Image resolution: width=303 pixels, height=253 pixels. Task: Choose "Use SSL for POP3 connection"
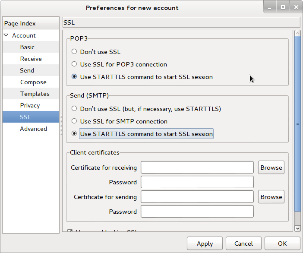coord(75,64)
